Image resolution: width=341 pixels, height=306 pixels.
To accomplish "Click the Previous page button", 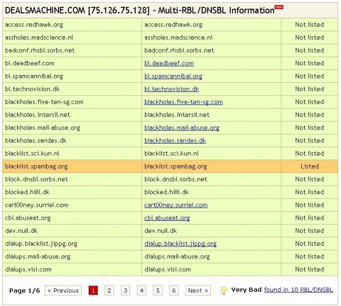I will [63, 291].
